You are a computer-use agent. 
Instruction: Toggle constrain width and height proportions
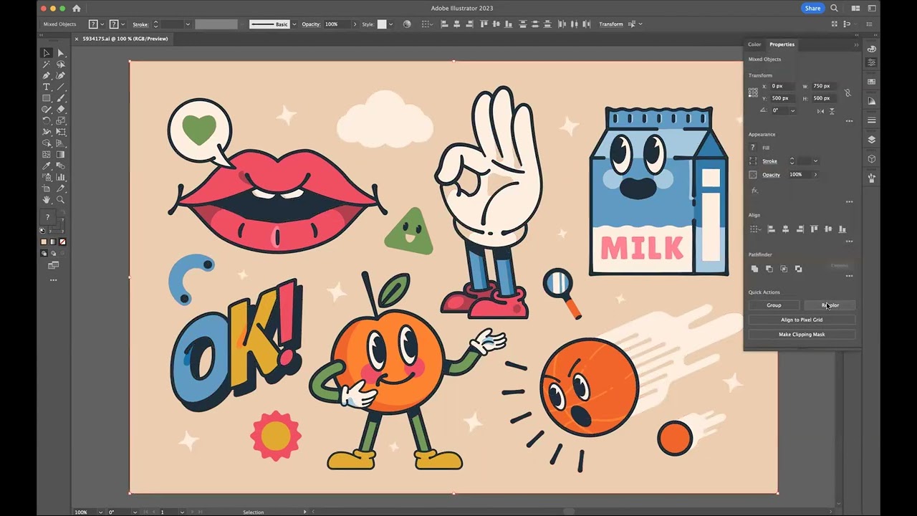point(848,92)
